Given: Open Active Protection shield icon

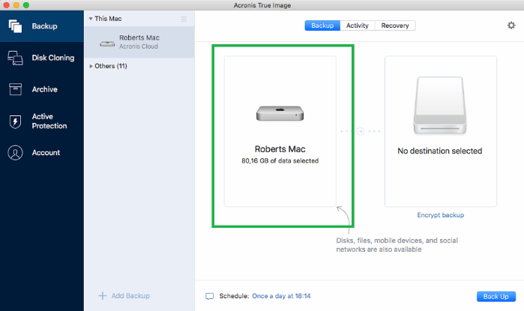Looking at the screenshot, I should [16, 121].
